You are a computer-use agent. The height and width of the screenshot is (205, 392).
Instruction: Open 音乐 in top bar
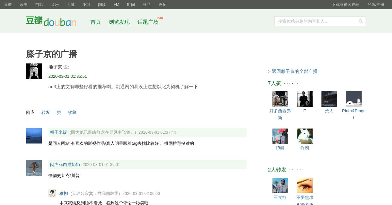(x=55, y=5)
